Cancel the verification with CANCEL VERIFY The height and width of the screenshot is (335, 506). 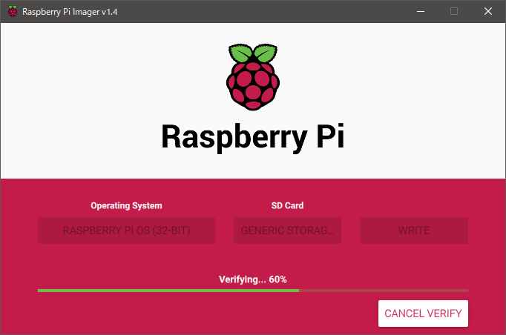[x=423, y=314]
